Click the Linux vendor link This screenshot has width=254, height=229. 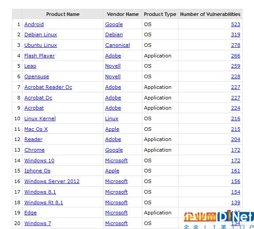(x=112, y=118)
